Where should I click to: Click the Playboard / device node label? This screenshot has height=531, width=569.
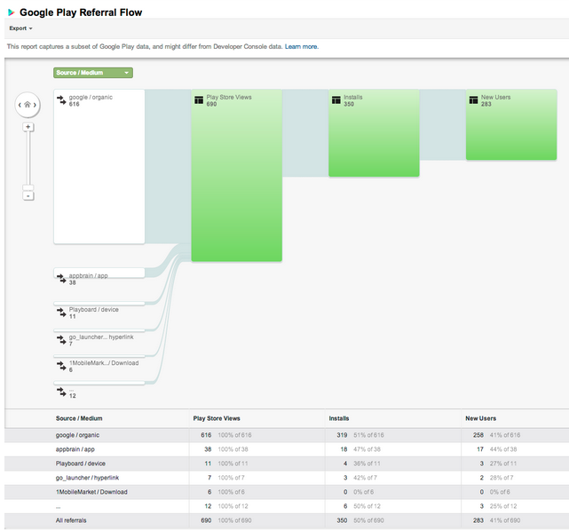[x=93, y=310]
